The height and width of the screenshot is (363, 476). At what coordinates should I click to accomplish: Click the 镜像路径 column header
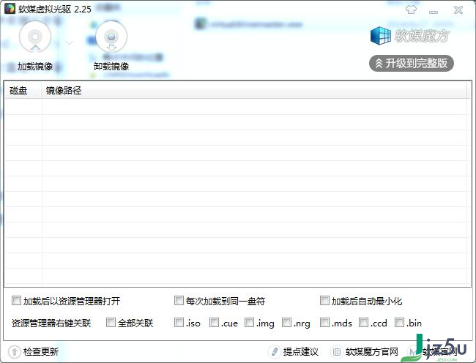click(64, 91)
